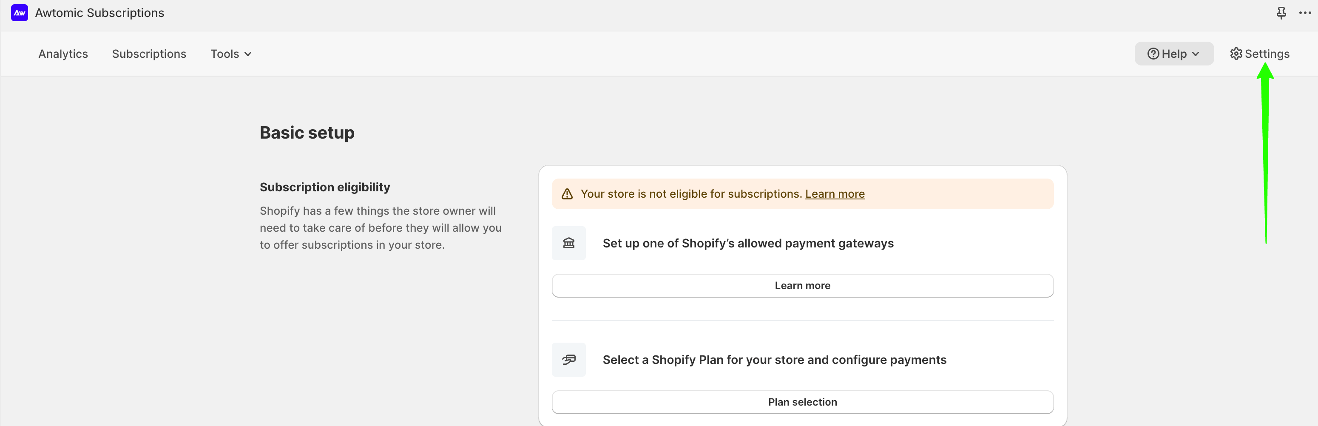Pin the Awtomic Subscriptions app
The image size is (1318, 426).
(x=1281, y=13)
